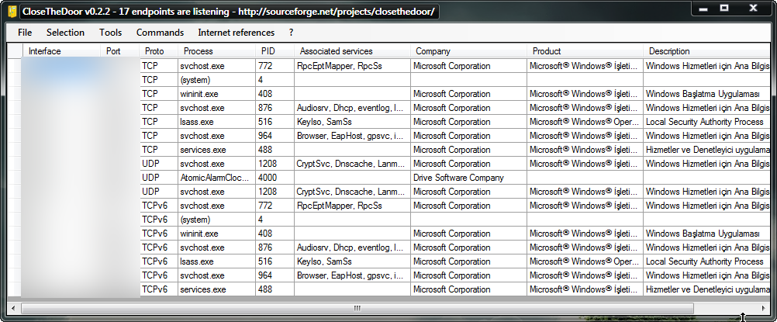Sort by the Description column header
Viewport: 777px width, 322px height.
(x=707, y=51)
